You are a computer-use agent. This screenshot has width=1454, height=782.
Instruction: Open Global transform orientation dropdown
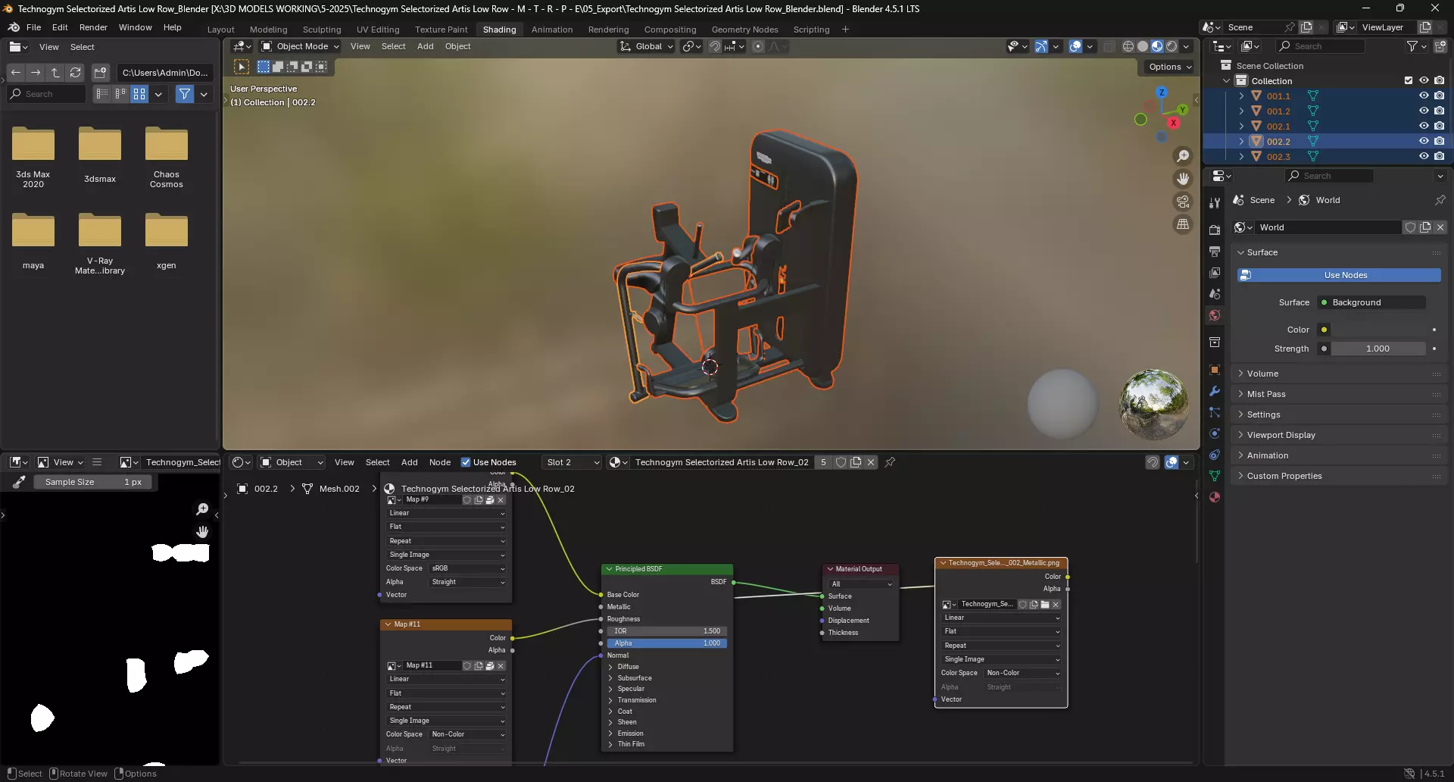tap(646, 46)
